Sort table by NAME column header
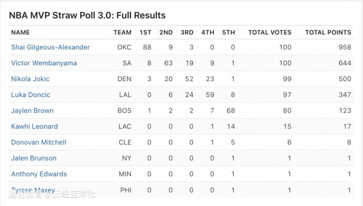The image size is (363, 206). (20, 32)
